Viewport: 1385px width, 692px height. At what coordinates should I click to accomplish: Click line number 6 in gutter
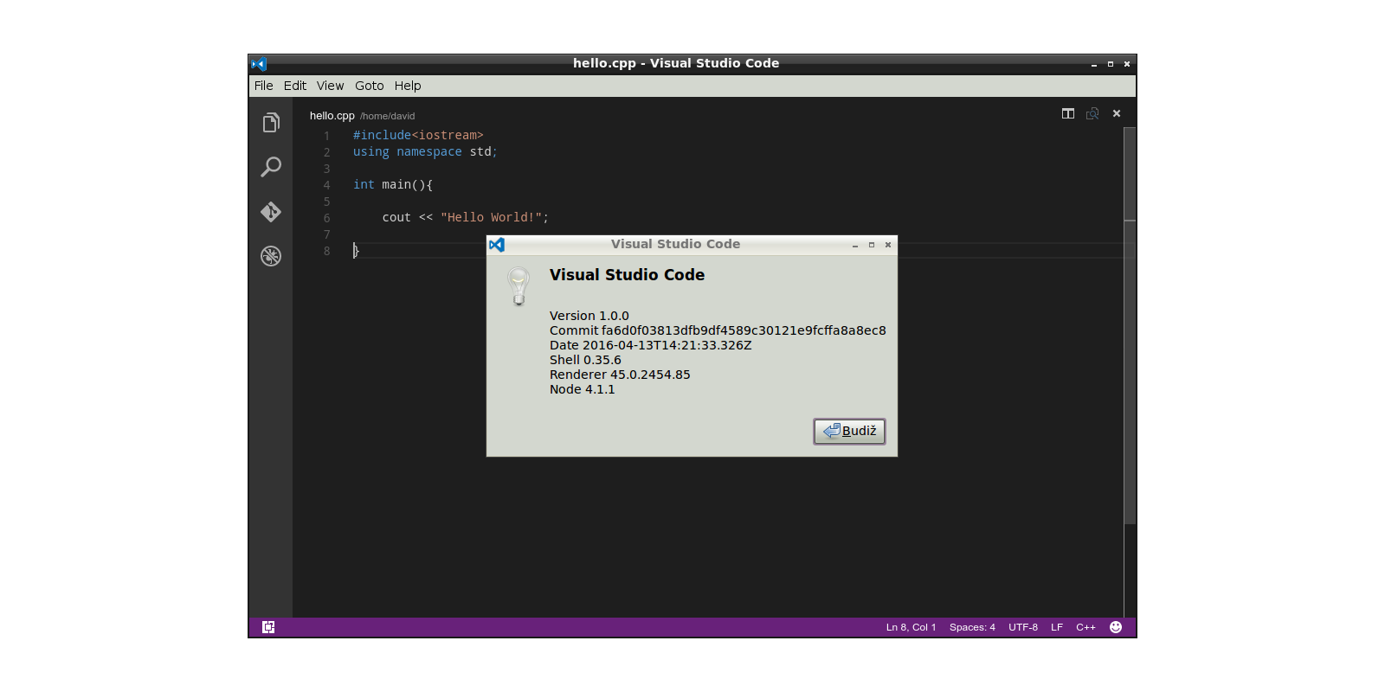(327, 218)
